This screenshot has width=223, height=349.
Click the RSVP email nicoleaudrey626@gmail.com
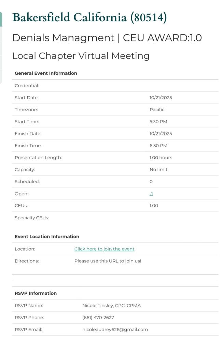tap(115, 330)
